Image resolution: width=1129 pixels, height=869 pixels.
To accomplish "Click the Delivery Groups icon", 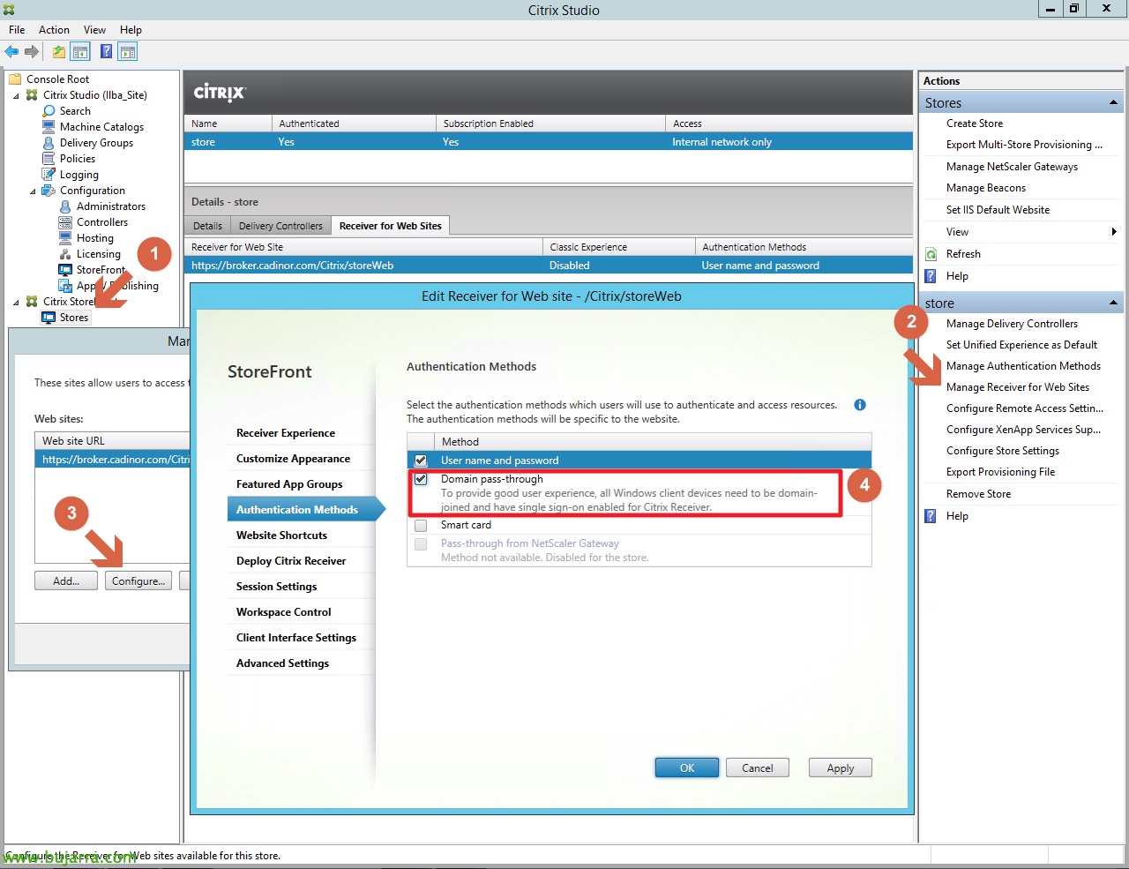I will [x=49, y=143].
